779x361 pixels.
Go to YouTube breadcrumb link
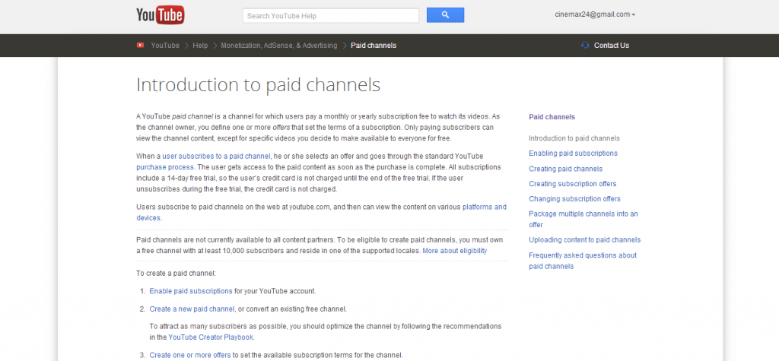tap(165, 45)
